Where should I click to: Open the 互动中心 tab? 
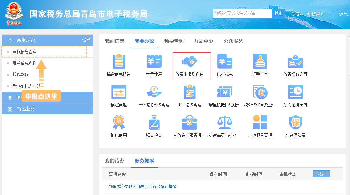204,41
